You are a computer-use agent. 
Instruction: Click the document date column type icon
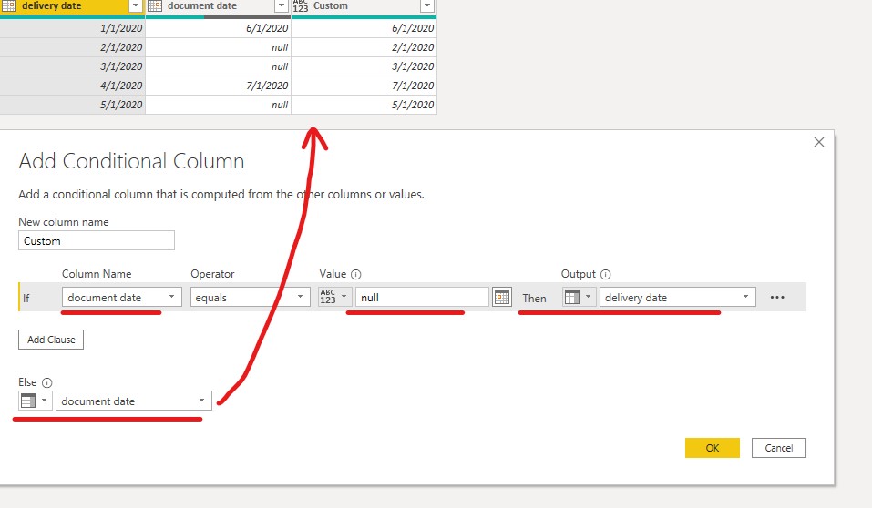(x=155, y=6)
